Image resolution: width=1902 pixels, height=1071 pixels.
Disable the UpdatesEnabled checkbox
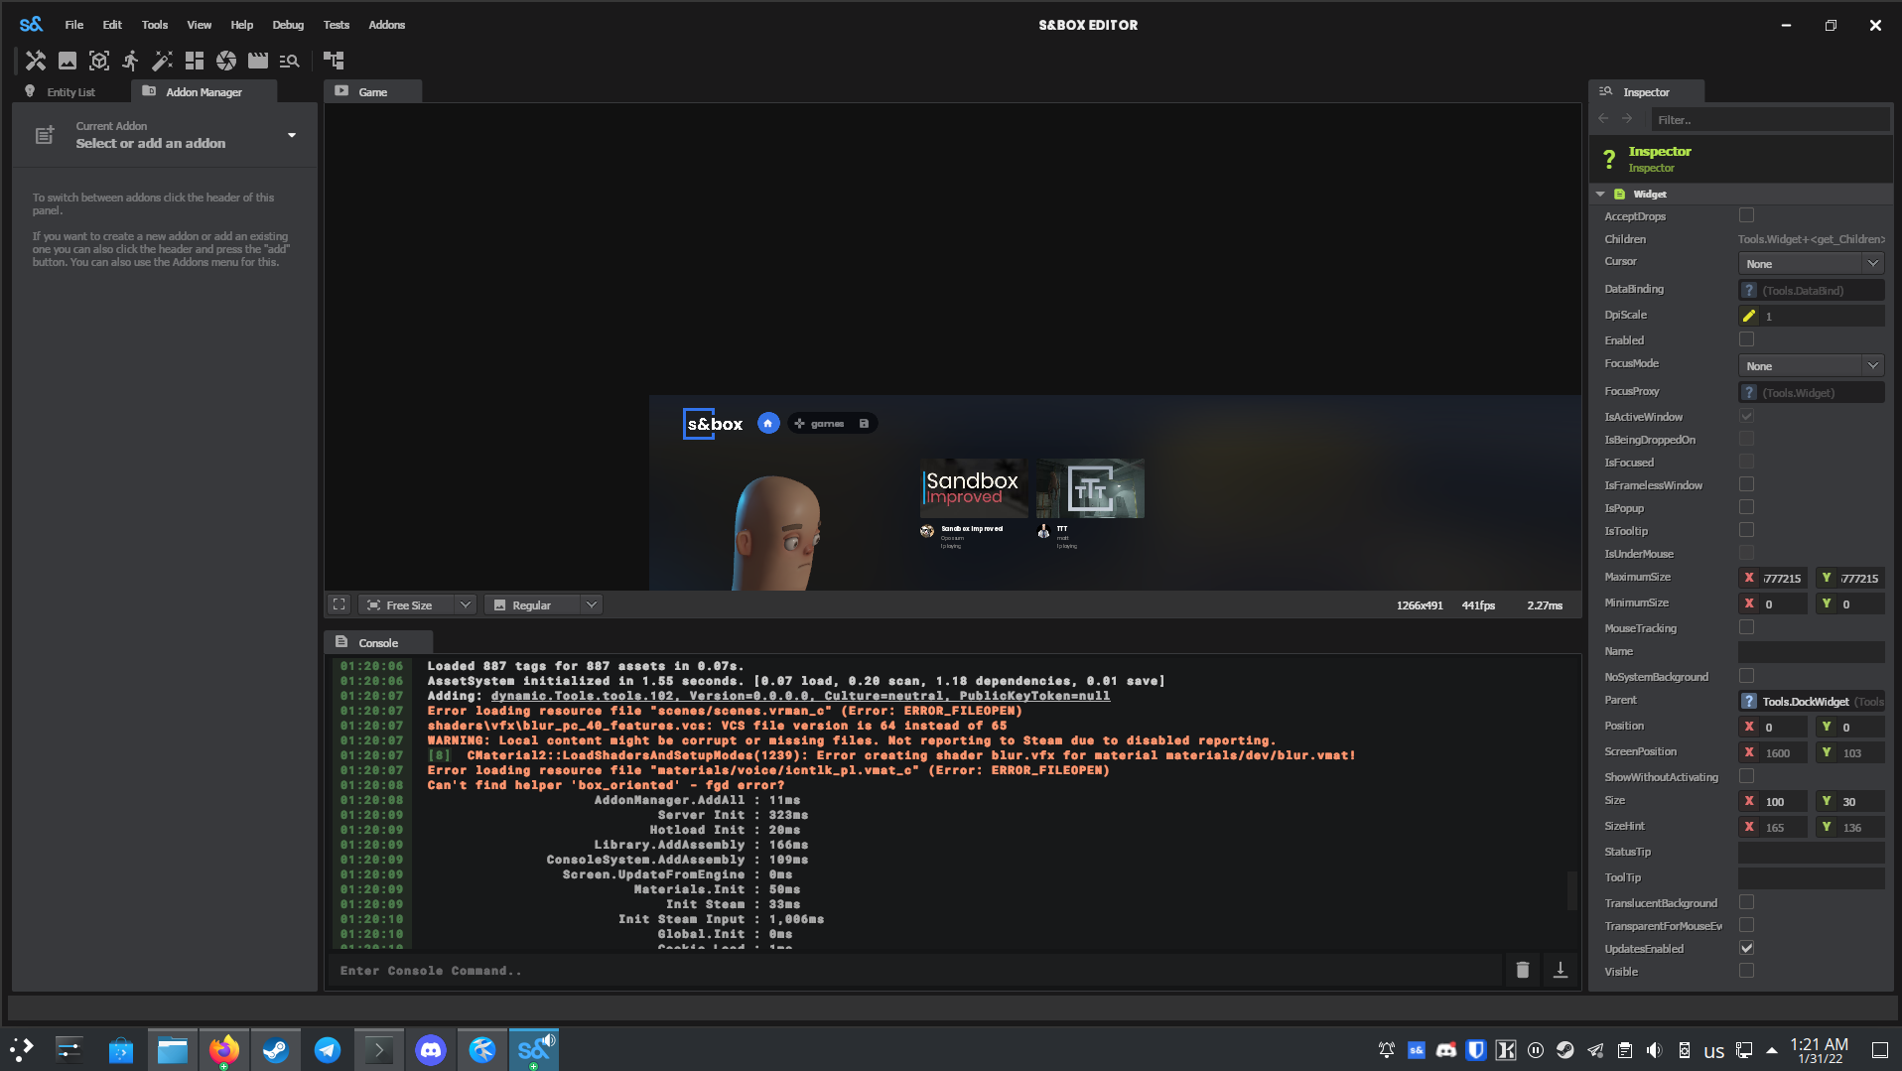tap(1746, 947)
